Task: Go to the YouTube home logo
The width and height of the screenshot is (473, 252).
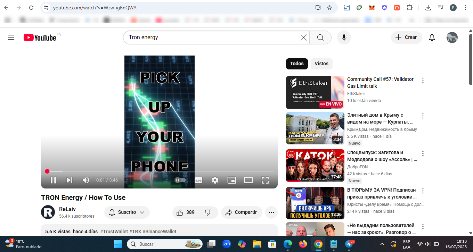Action: (x=40, y=37)
